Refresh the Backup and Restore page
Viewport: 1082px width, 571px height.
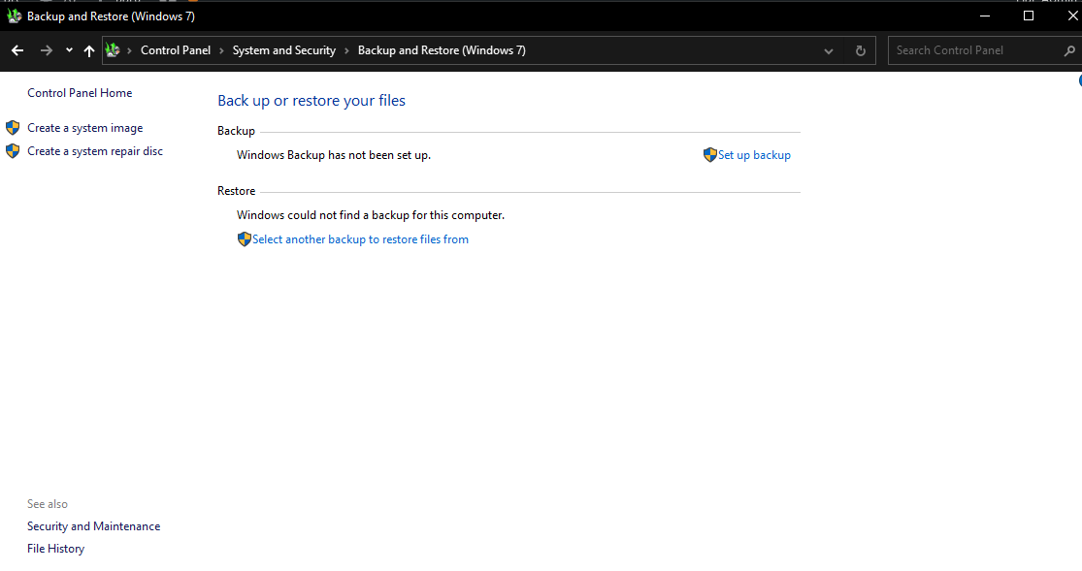click(861, 50)
